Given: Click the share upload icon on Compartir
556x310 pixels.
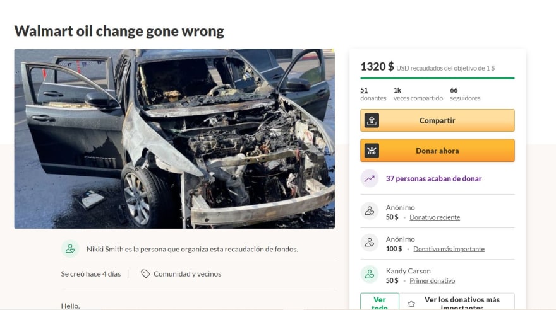Looking at the screenshot, I should click(x=372, y=120).
